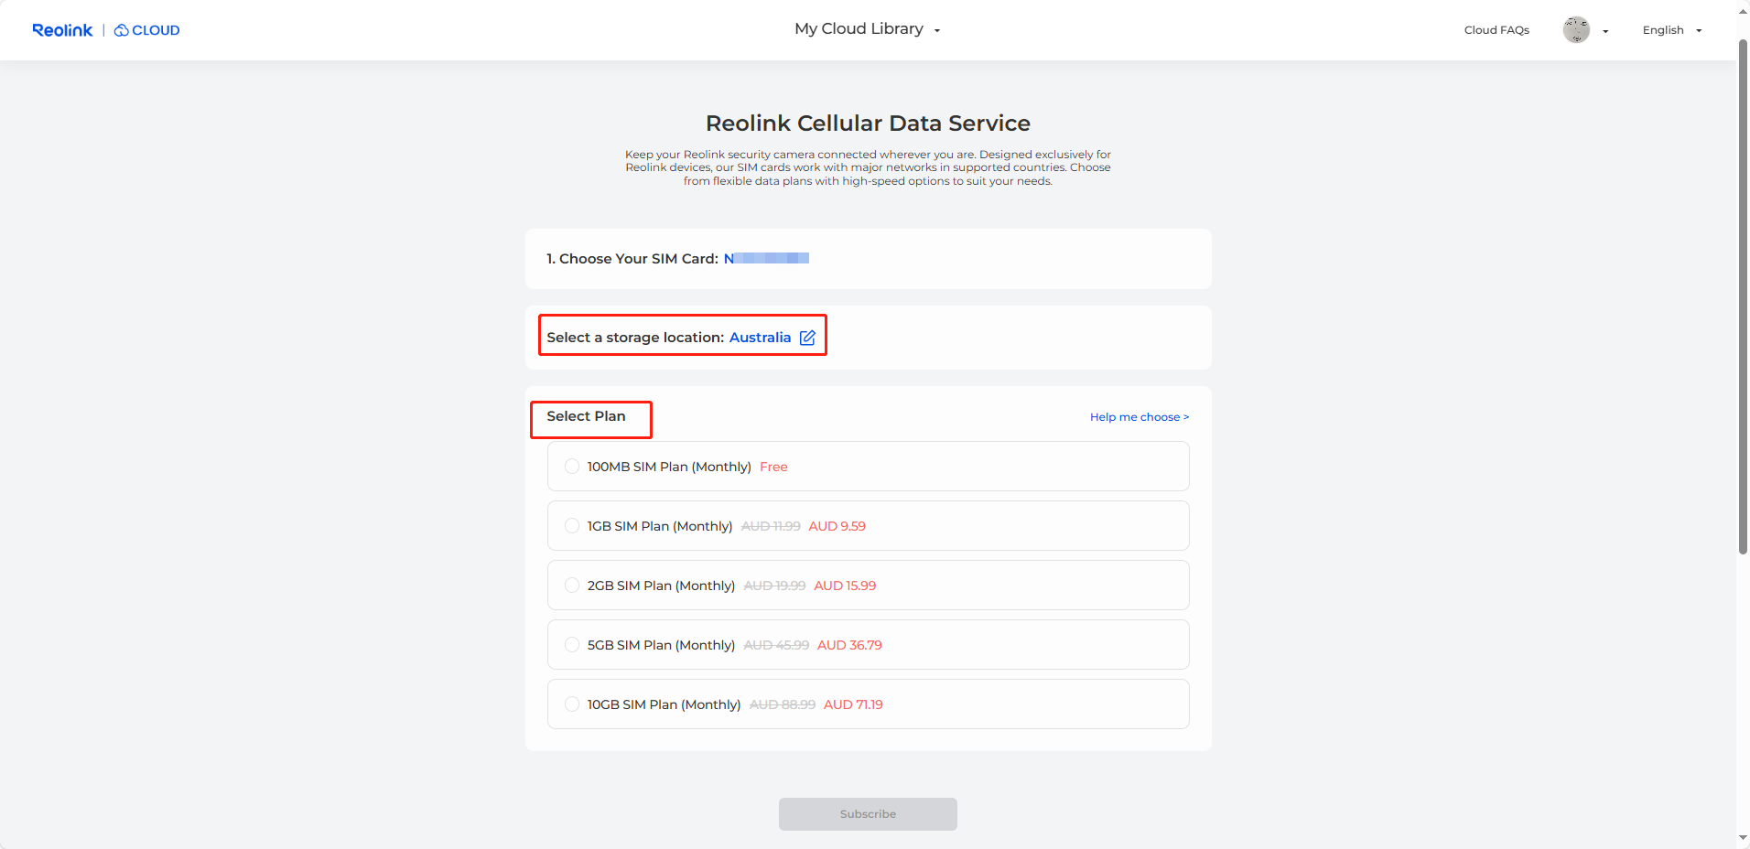Click the Australia storage location link

pyautogui.click(x=760, y=338)
